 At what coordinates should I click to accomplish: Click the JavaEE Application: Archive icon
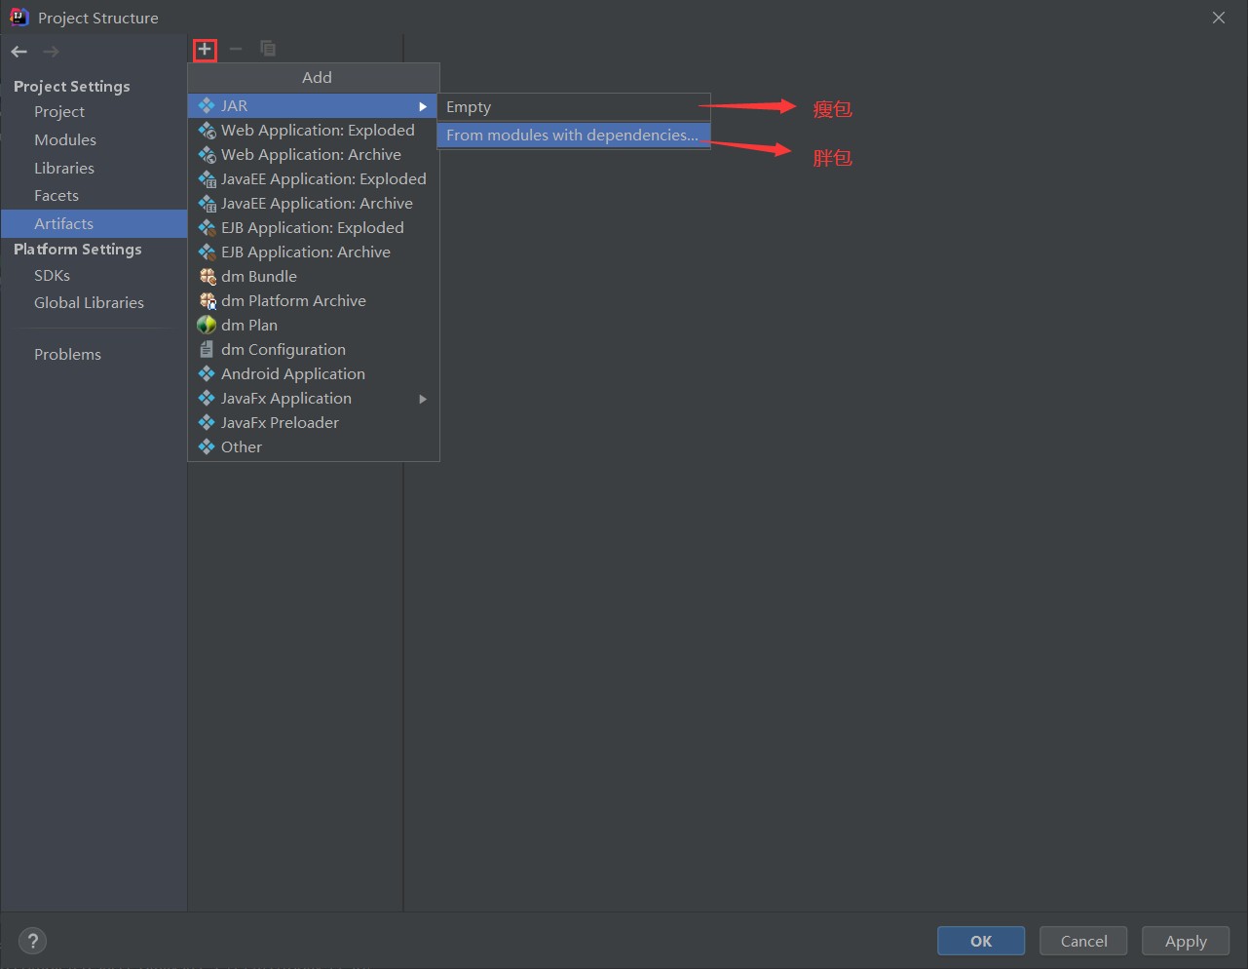pyautogui.click(x=207, y=204)
